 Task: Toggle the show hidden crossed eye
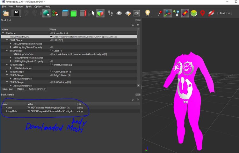pyautogui.click(x=211, y=13)
